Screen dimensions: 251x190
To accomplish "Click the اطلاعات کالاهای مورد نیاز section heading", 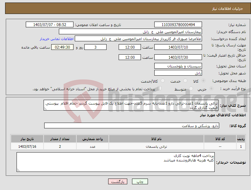I will 223,115.
